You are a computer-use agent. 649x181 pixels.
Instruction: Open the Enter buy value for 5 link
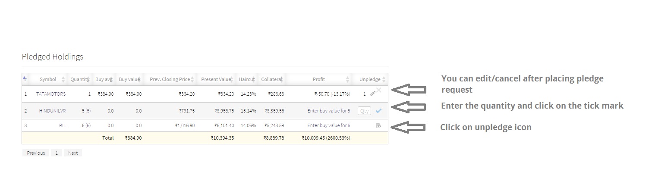[x=329, y=111]
